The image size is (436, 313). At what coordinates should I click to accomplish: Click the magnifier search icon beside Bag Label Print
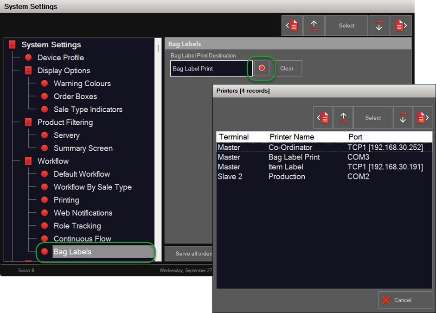coord(262,68)
